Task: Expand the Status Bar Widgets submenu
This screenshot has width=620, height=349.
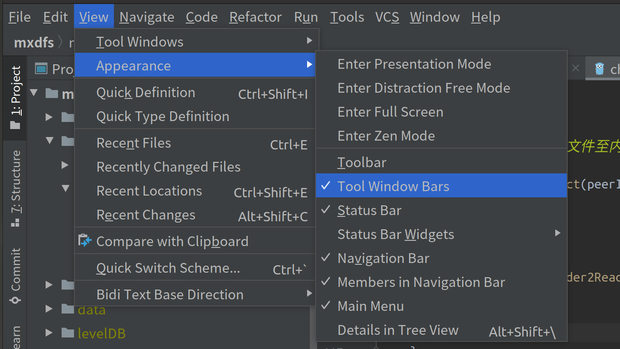Action: point(396,234)
